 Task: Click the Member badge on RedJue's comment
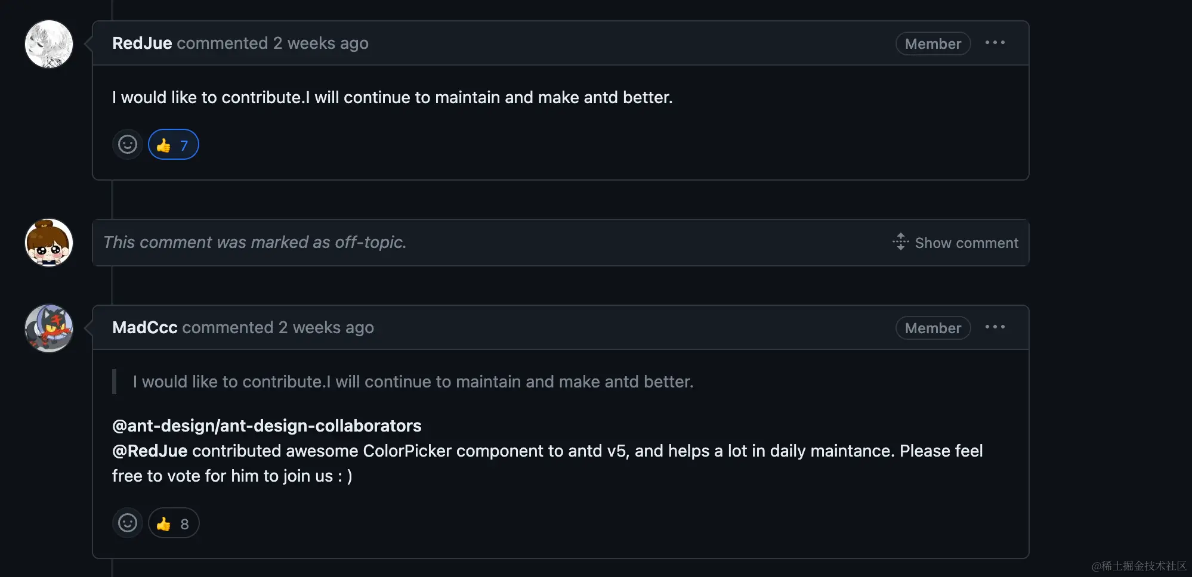pos(933,44)
